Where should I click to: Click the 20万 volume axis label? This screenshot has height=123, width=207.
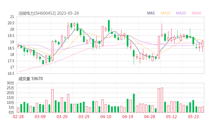click(10, 93)
